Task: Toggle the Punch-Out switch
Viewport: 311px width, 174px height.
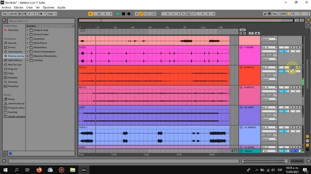Action: 193,14
